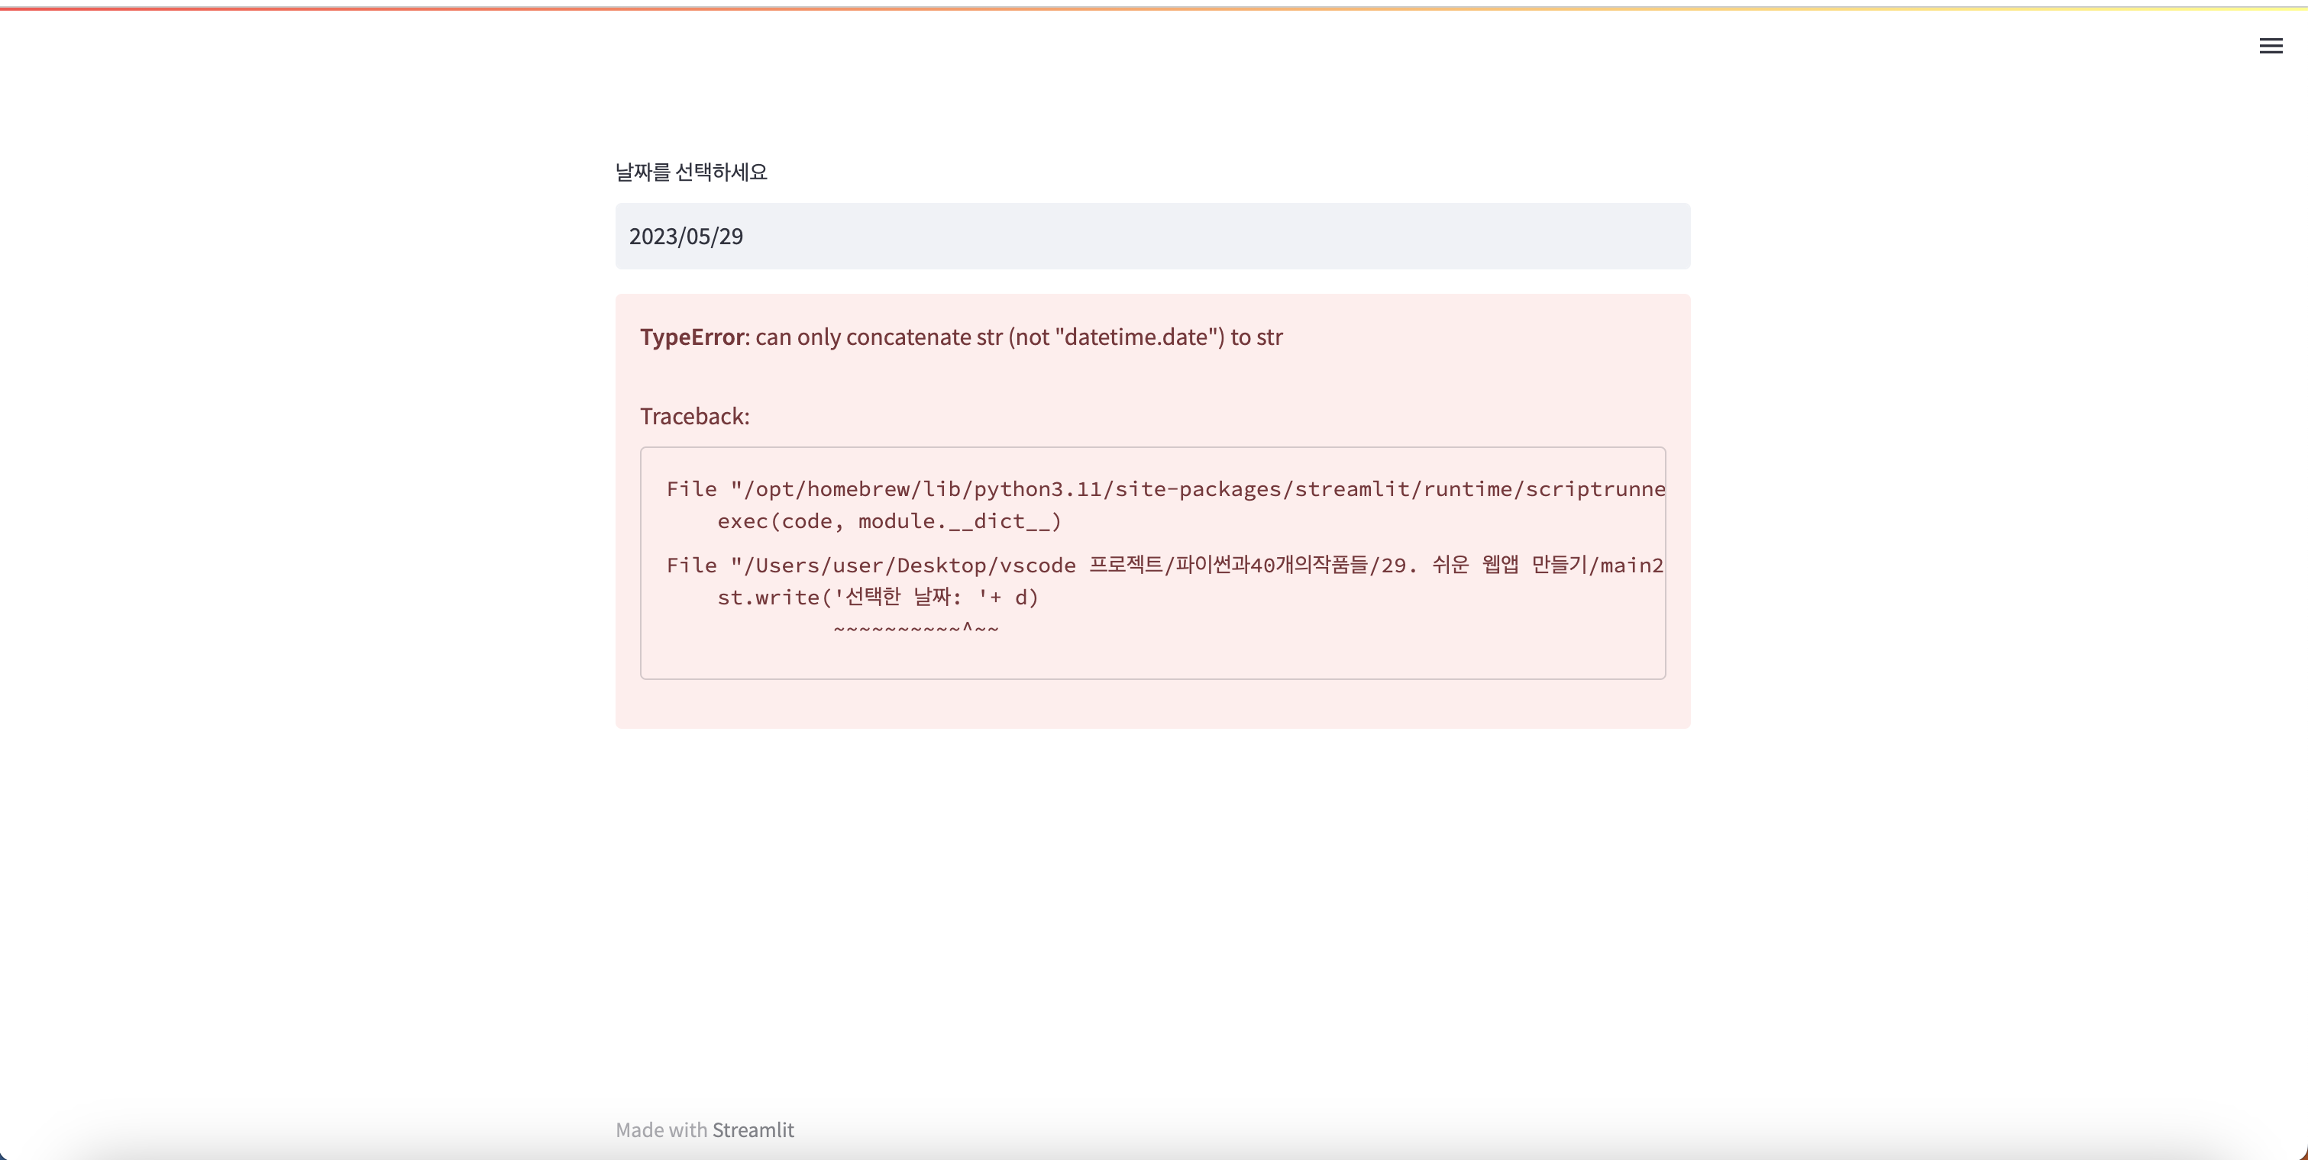2308x1160 pixels.
Task: Click the date input showing 2023/05/29
Action: (1152, 237)
